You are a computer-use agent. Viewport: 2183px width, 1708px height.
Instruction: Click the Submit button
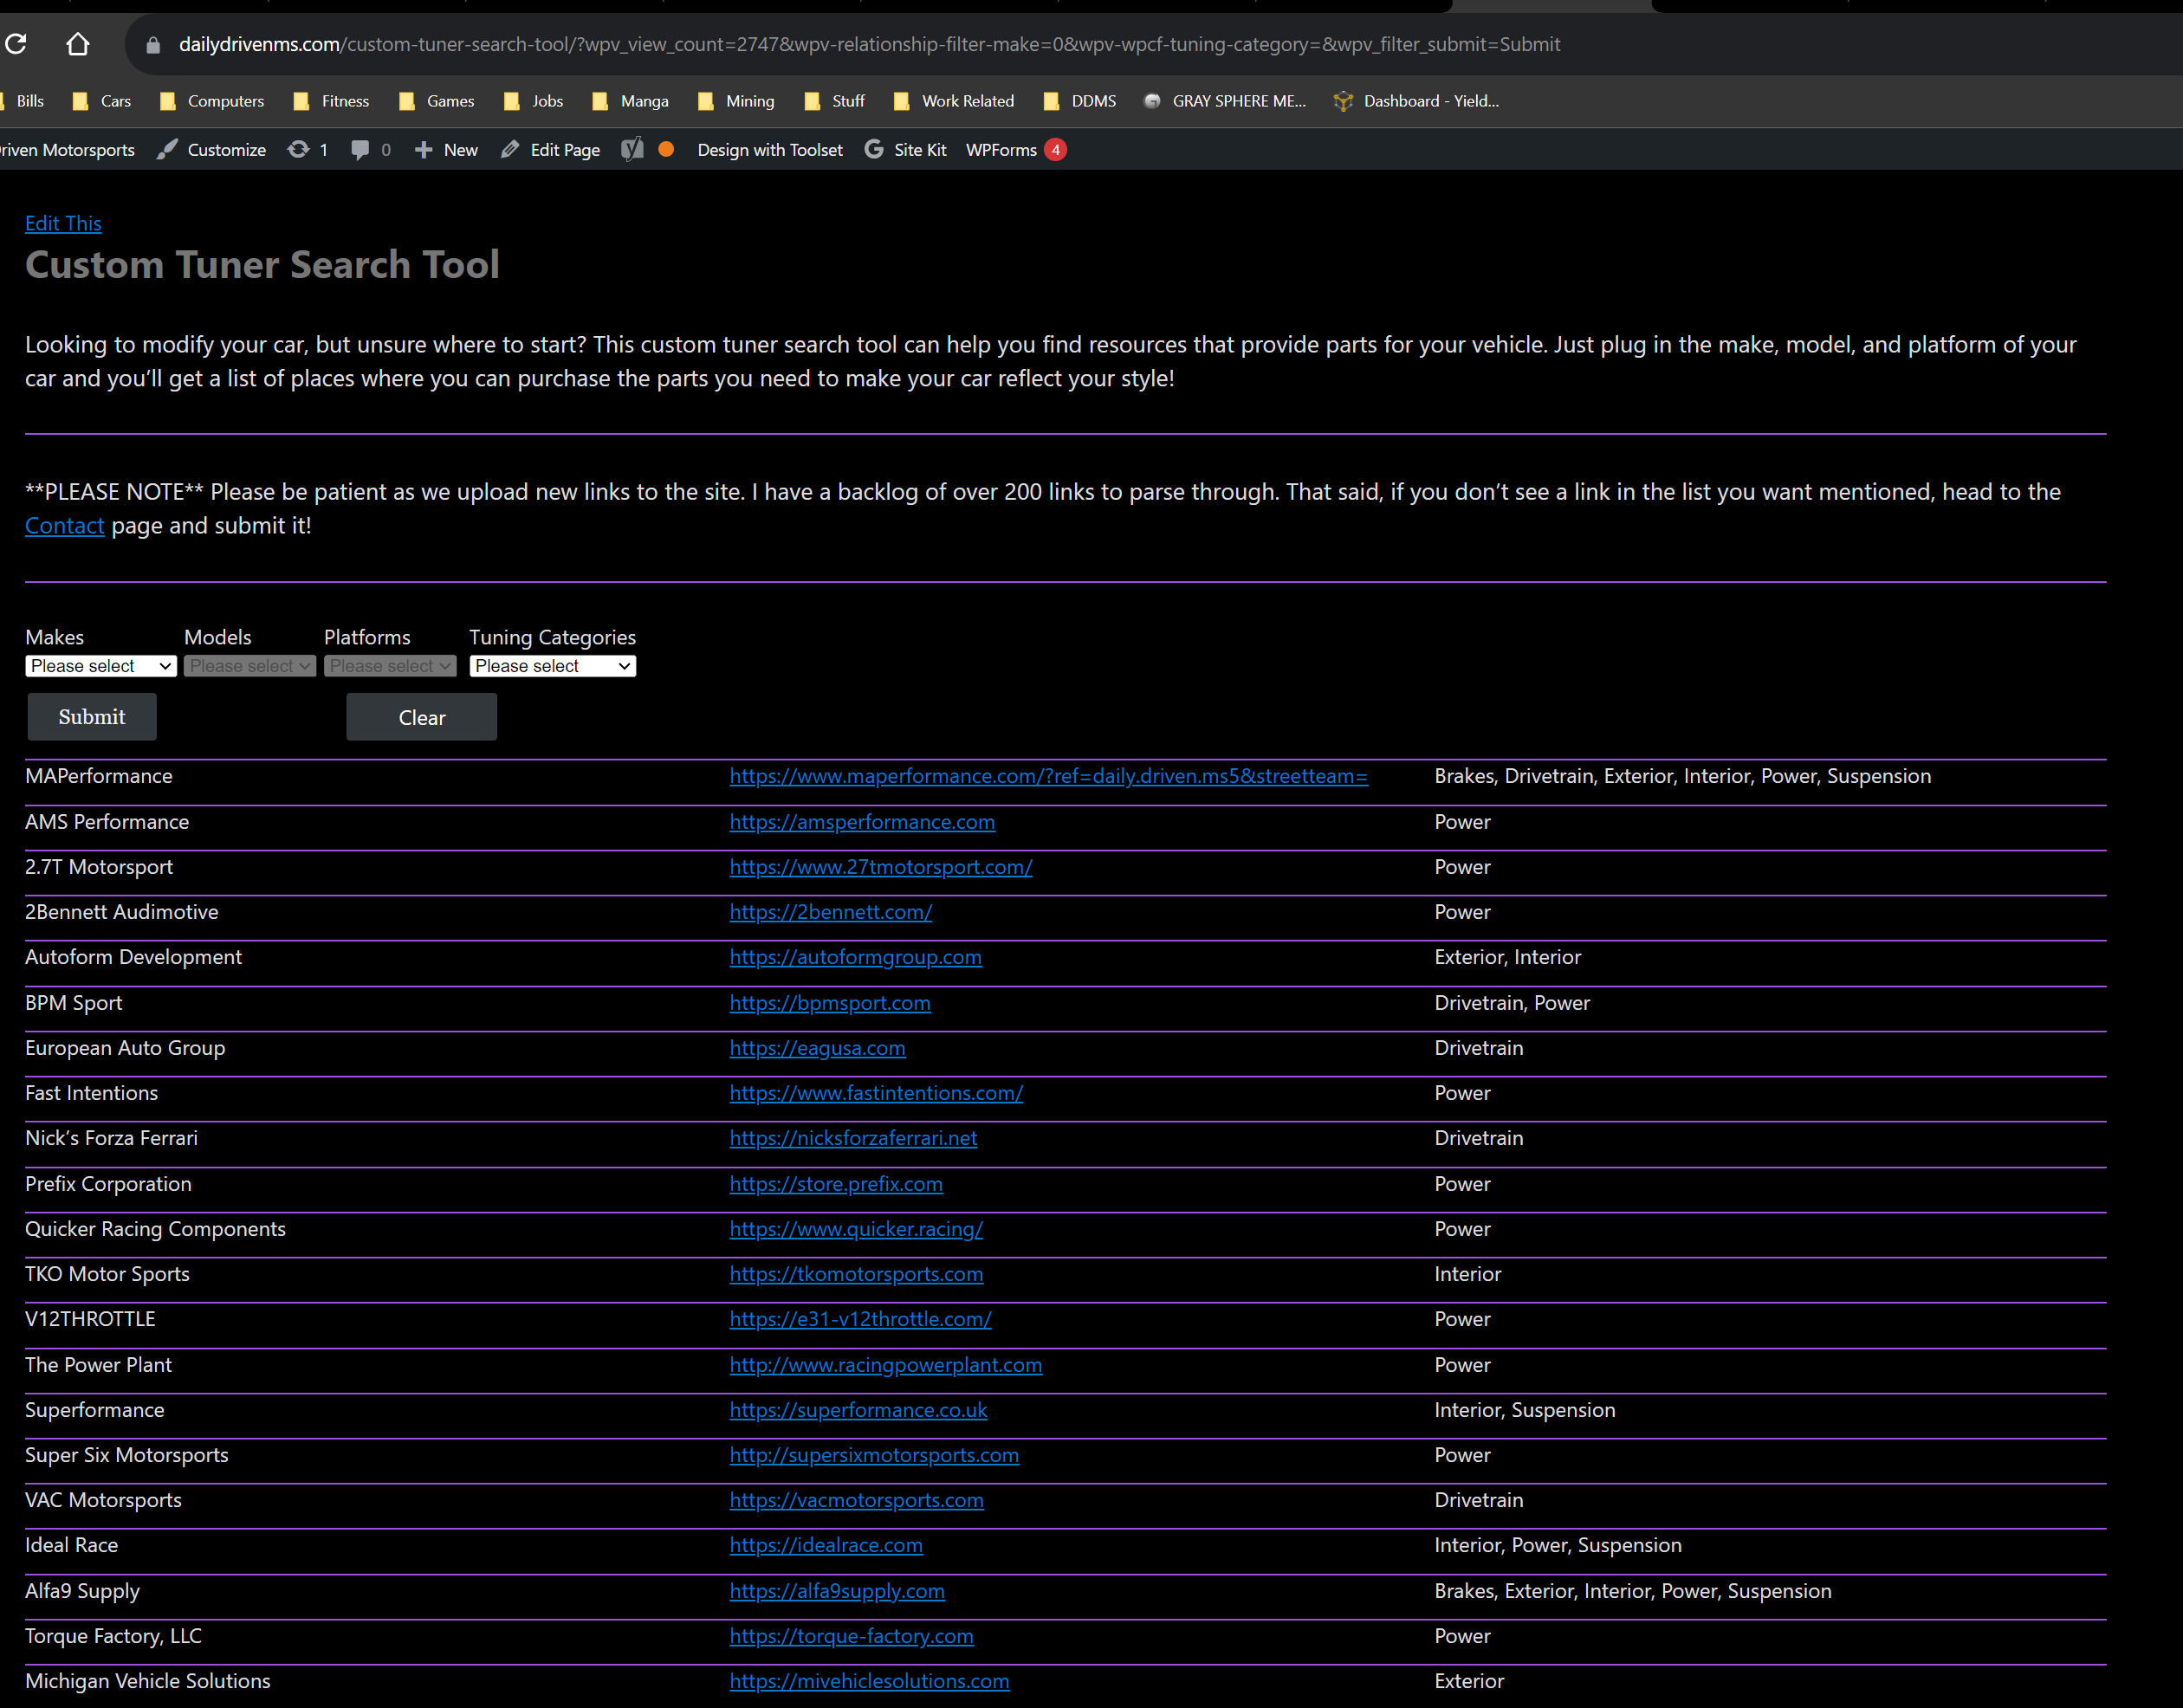pyautogui.click(x=92, y=717)
